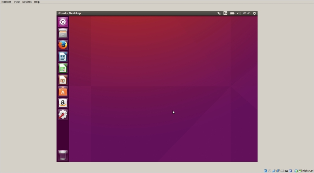Image resolution: width=314 pixels, height=173 pixels.
Task: Open the Ubuntu Dash search launcher
Action: click(63, 22)
